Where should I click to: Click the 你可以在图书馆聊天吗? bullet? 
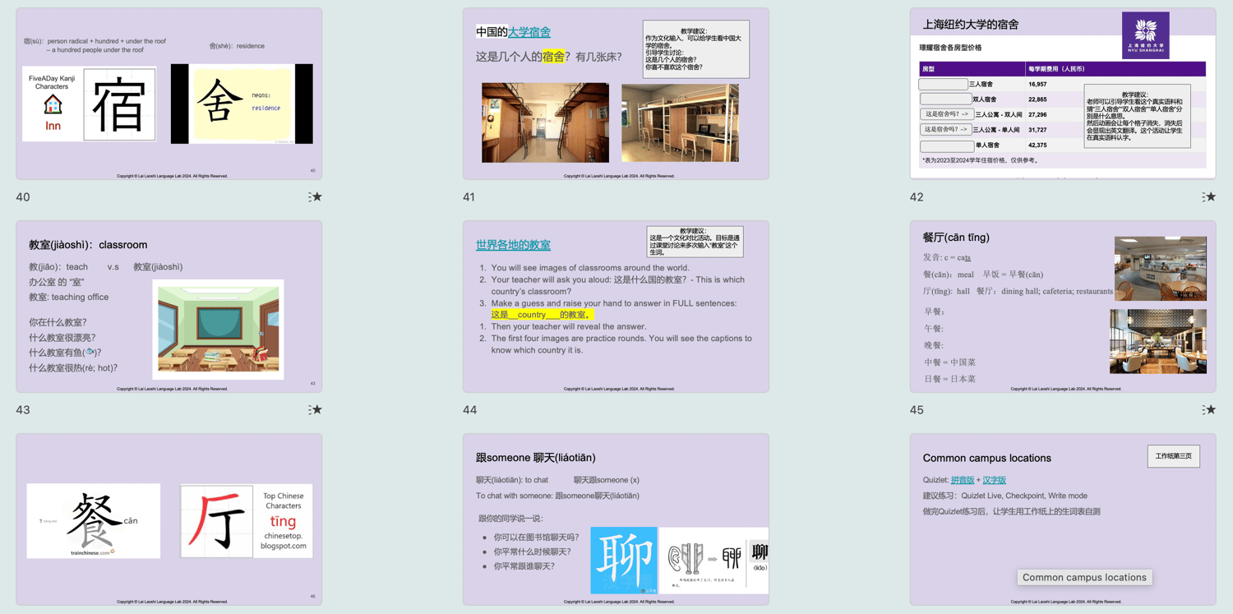(x=536, y=538)
